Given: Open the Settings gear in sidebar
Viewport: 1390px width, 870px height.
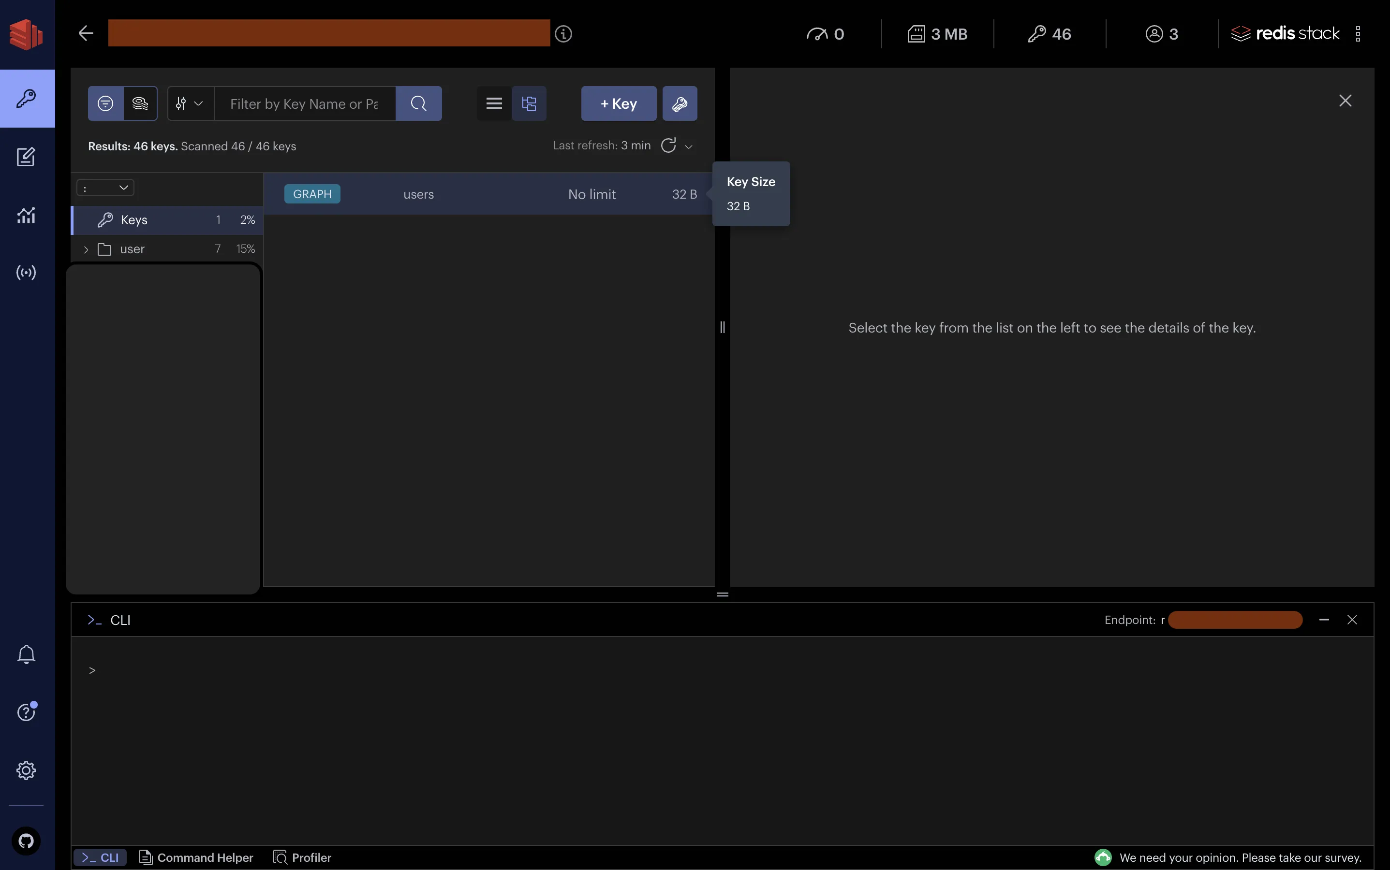Looking at the screenshot, I should [x=26, y=770].
